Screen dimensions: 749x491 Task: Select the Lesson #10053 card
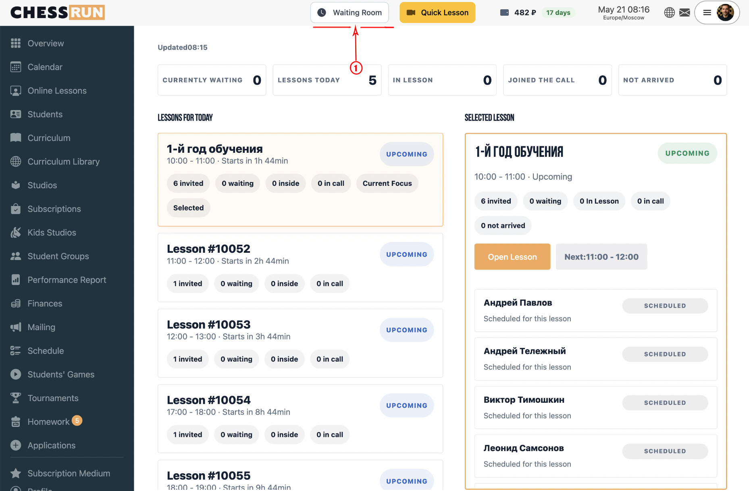click(x=300, y=343)
